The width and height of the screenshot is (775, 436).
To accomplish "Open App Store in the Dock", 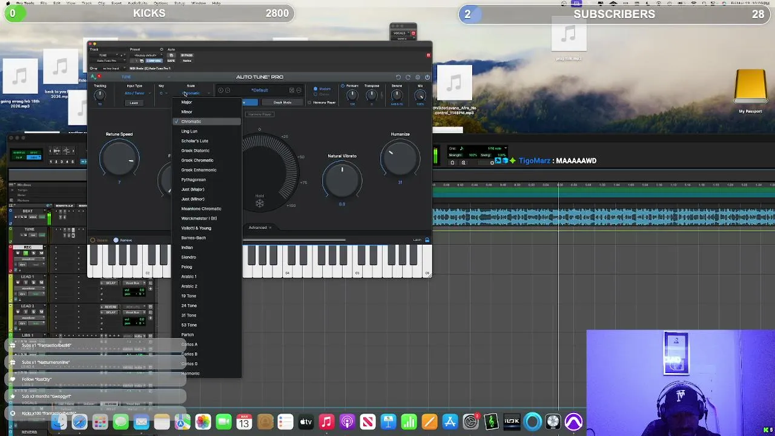I will tap(450, 421).
